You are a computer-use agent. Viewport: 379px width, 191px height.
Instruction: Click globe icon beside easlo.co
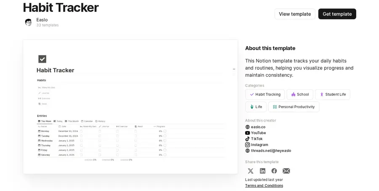[247, 127]
